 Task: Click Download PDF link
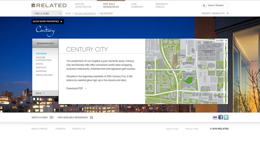click(x=75, y=89)
